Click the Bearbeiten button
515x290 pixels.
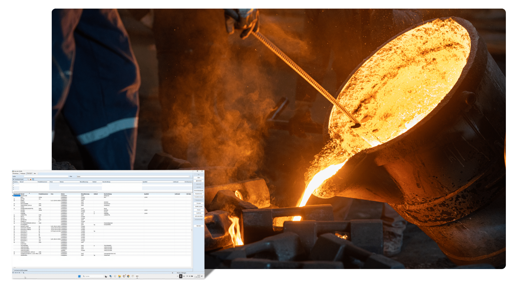click(199, 181)
